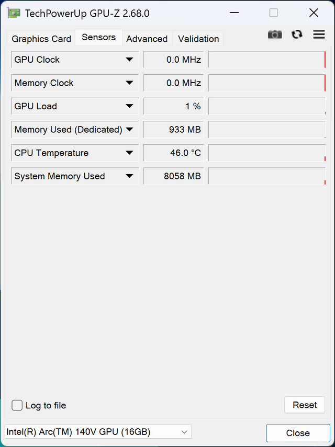Click the 933 MB memory value

coord(173,130)
